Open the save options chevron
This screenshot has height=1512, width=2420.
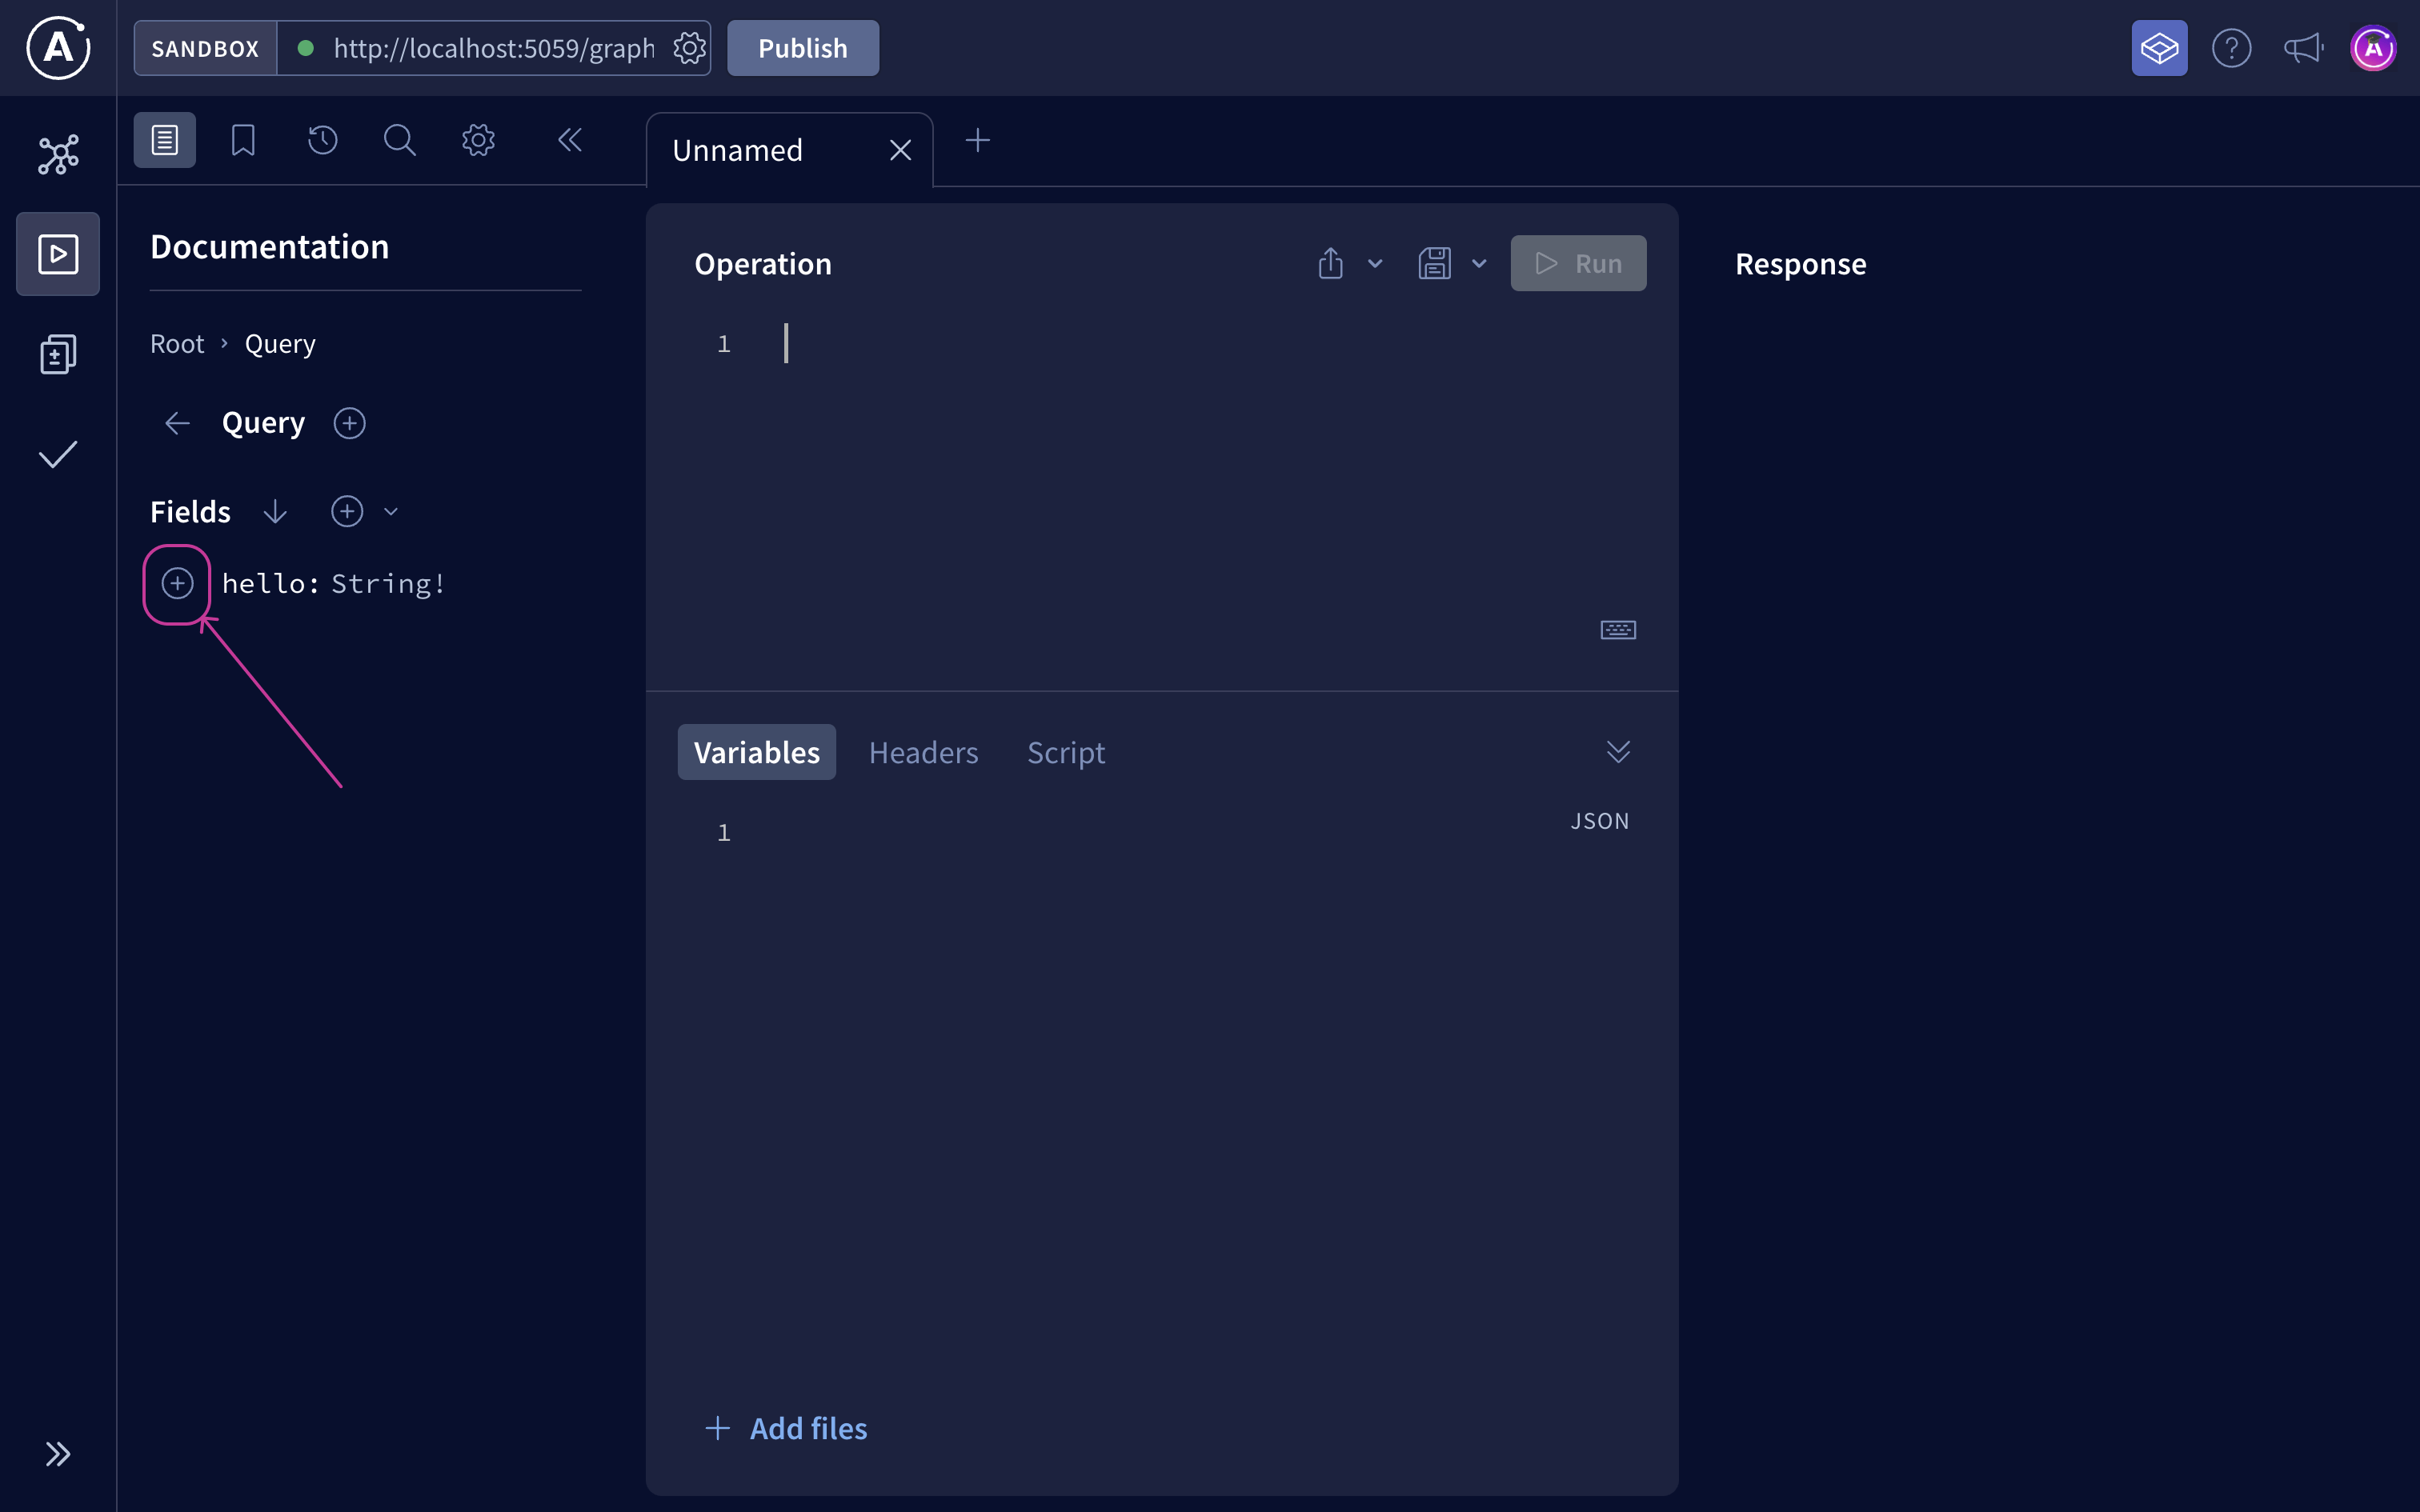[1479, 263]
